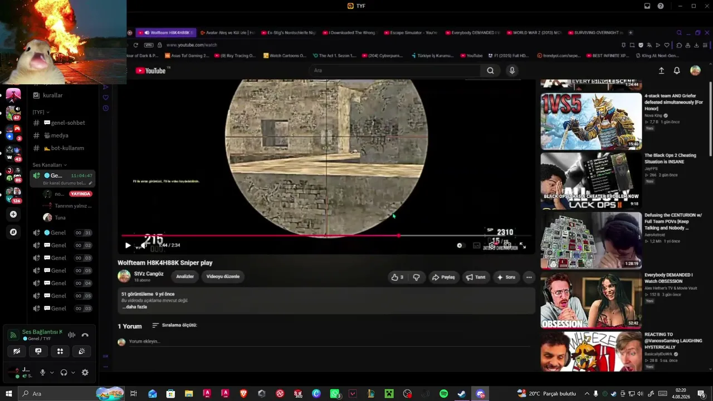This screenshot has width=713, height=401.
Task: Open the genel-sohbet text channel
Action: click(62, 123)
